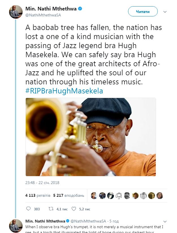The image size is (177, 233).
Task: Expand the reply tweet's chevron menu
Action: click(165, 221)
